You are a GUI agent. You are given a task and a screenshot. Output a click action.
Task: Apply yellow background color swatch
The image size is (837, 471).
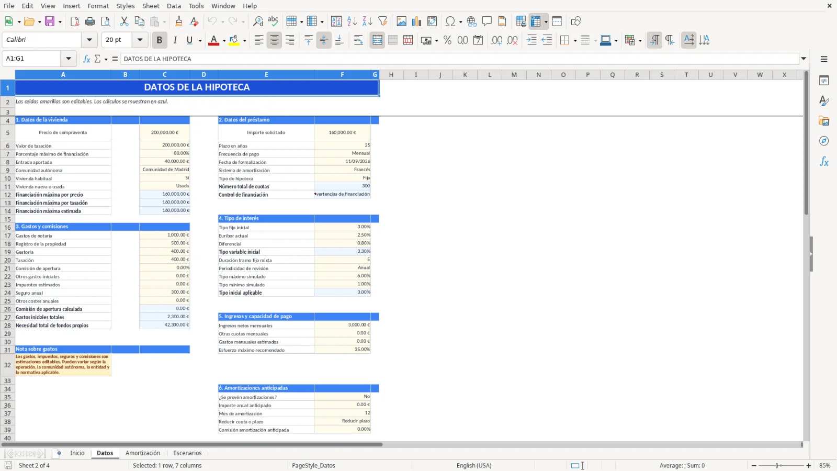234,40
